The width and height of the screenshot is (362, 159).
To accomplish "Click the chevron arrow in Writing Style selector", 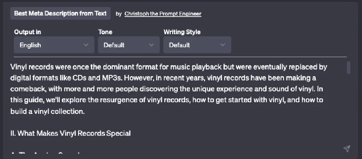I will [223, 45].
